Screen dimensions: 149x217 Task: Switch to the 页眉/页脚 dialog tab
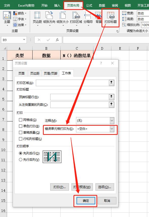tap(51, 73)
